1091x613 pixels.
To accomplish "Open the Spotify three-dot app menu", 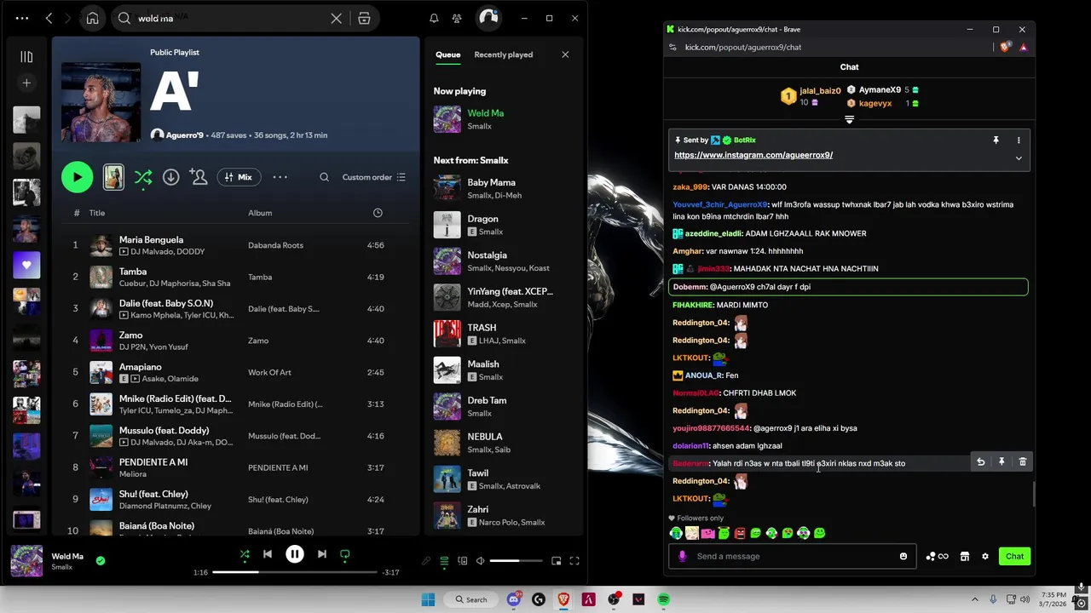I will point(21,18).
